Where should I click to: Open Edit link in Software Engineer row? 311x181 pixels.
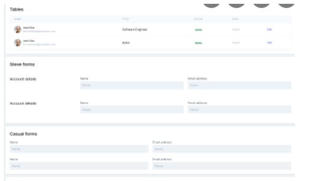(x=269, y=29)
